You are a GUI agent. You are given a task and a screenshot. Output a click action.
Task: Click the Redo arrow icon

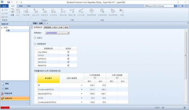17,2
